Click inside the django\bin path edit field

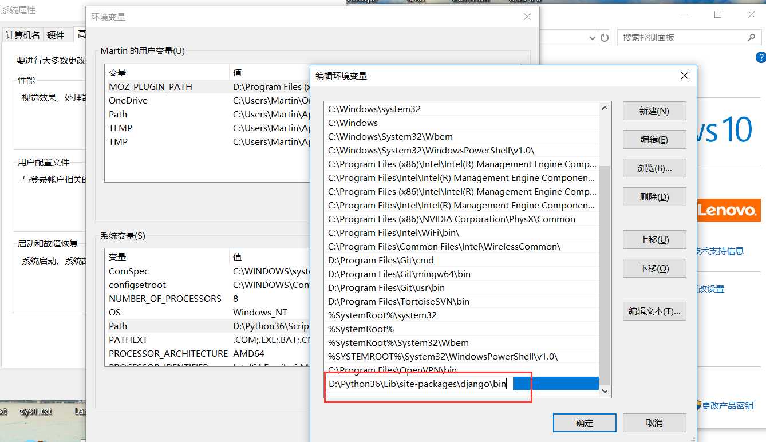pyautogui.click(x=420, y=384)
